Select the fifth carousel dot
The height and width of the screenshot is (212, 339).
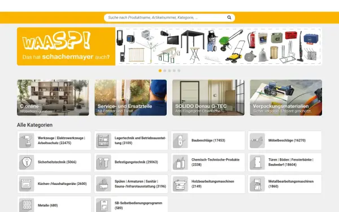pyautogui.click(x=179, y=71)
